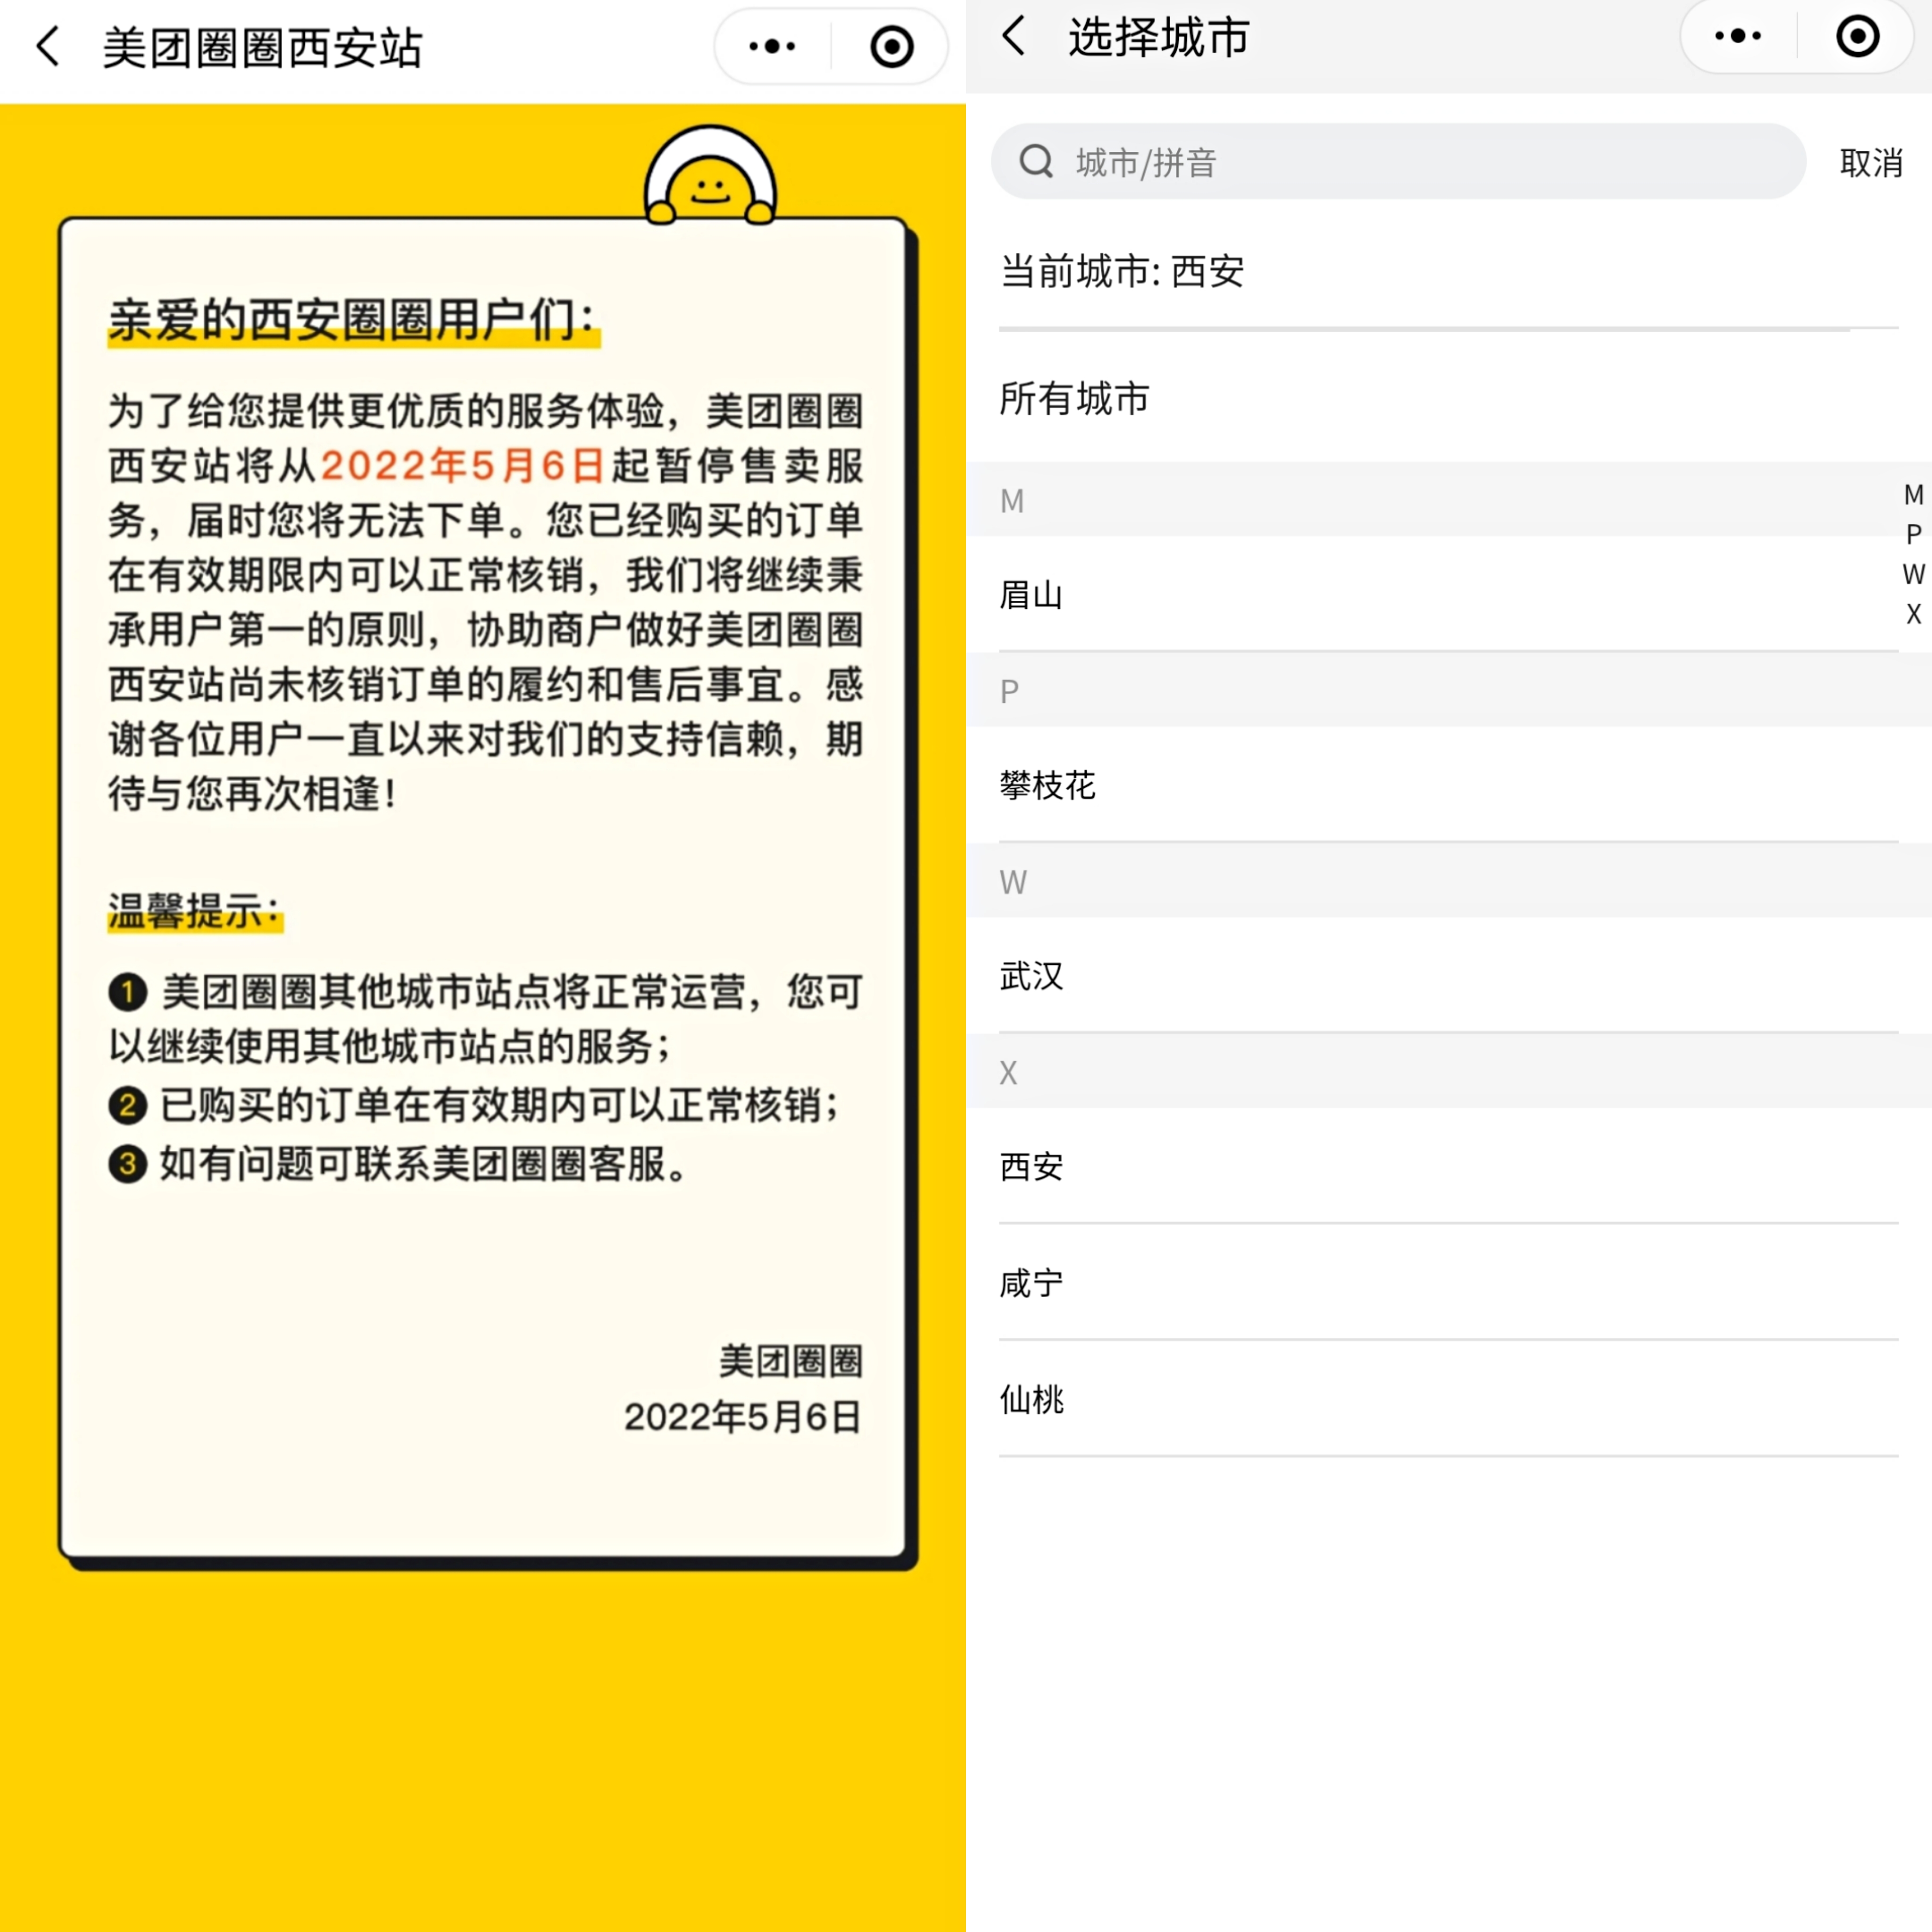Image resolution: width=1932 pixels, height=1932 pixels.
Task: Go back from 选择城市 page
Action: (1014, 36)
